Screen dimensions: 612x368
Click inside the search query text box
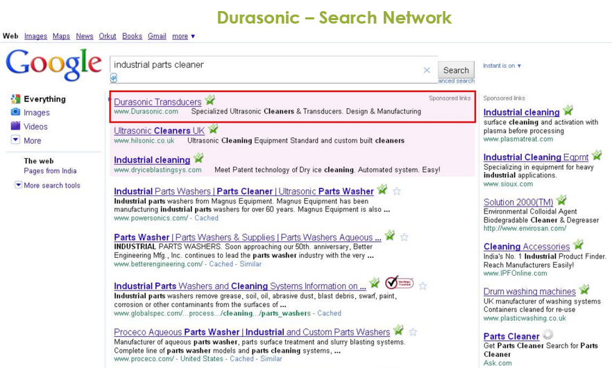264,65
